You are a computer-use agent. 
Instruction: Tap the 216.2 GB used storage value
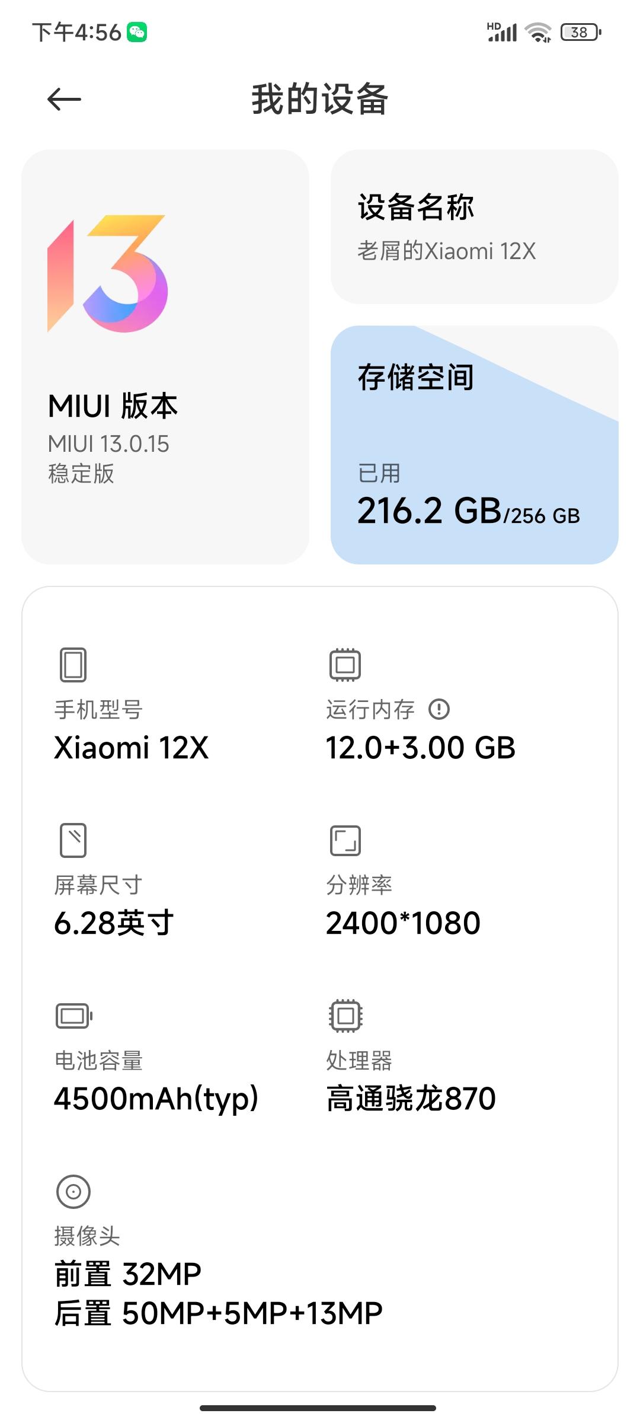coord(430,511)
